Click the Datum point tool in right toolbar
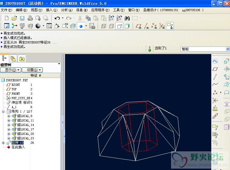This screenshot has width=230, height=170. coord(215,93)
